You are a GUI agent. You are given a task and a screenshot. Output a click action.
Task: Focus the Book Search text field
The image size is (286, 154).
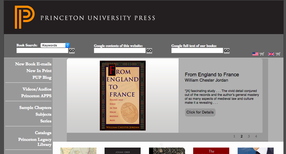tap(42, 51)
